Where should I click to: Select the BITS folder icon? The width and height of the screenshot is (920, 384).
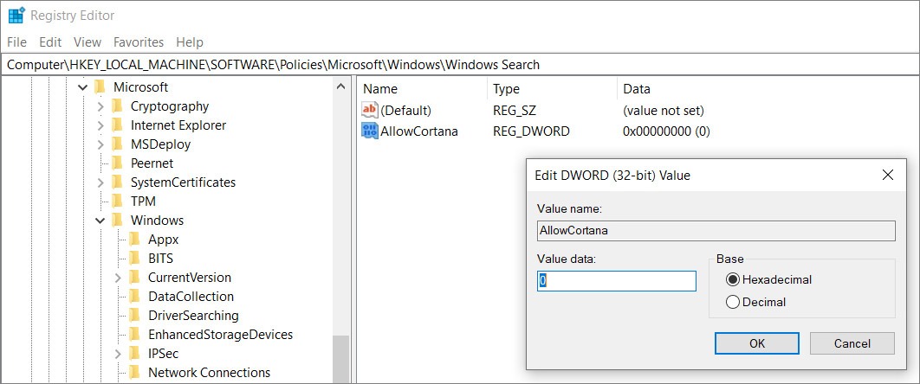point(134,258)
